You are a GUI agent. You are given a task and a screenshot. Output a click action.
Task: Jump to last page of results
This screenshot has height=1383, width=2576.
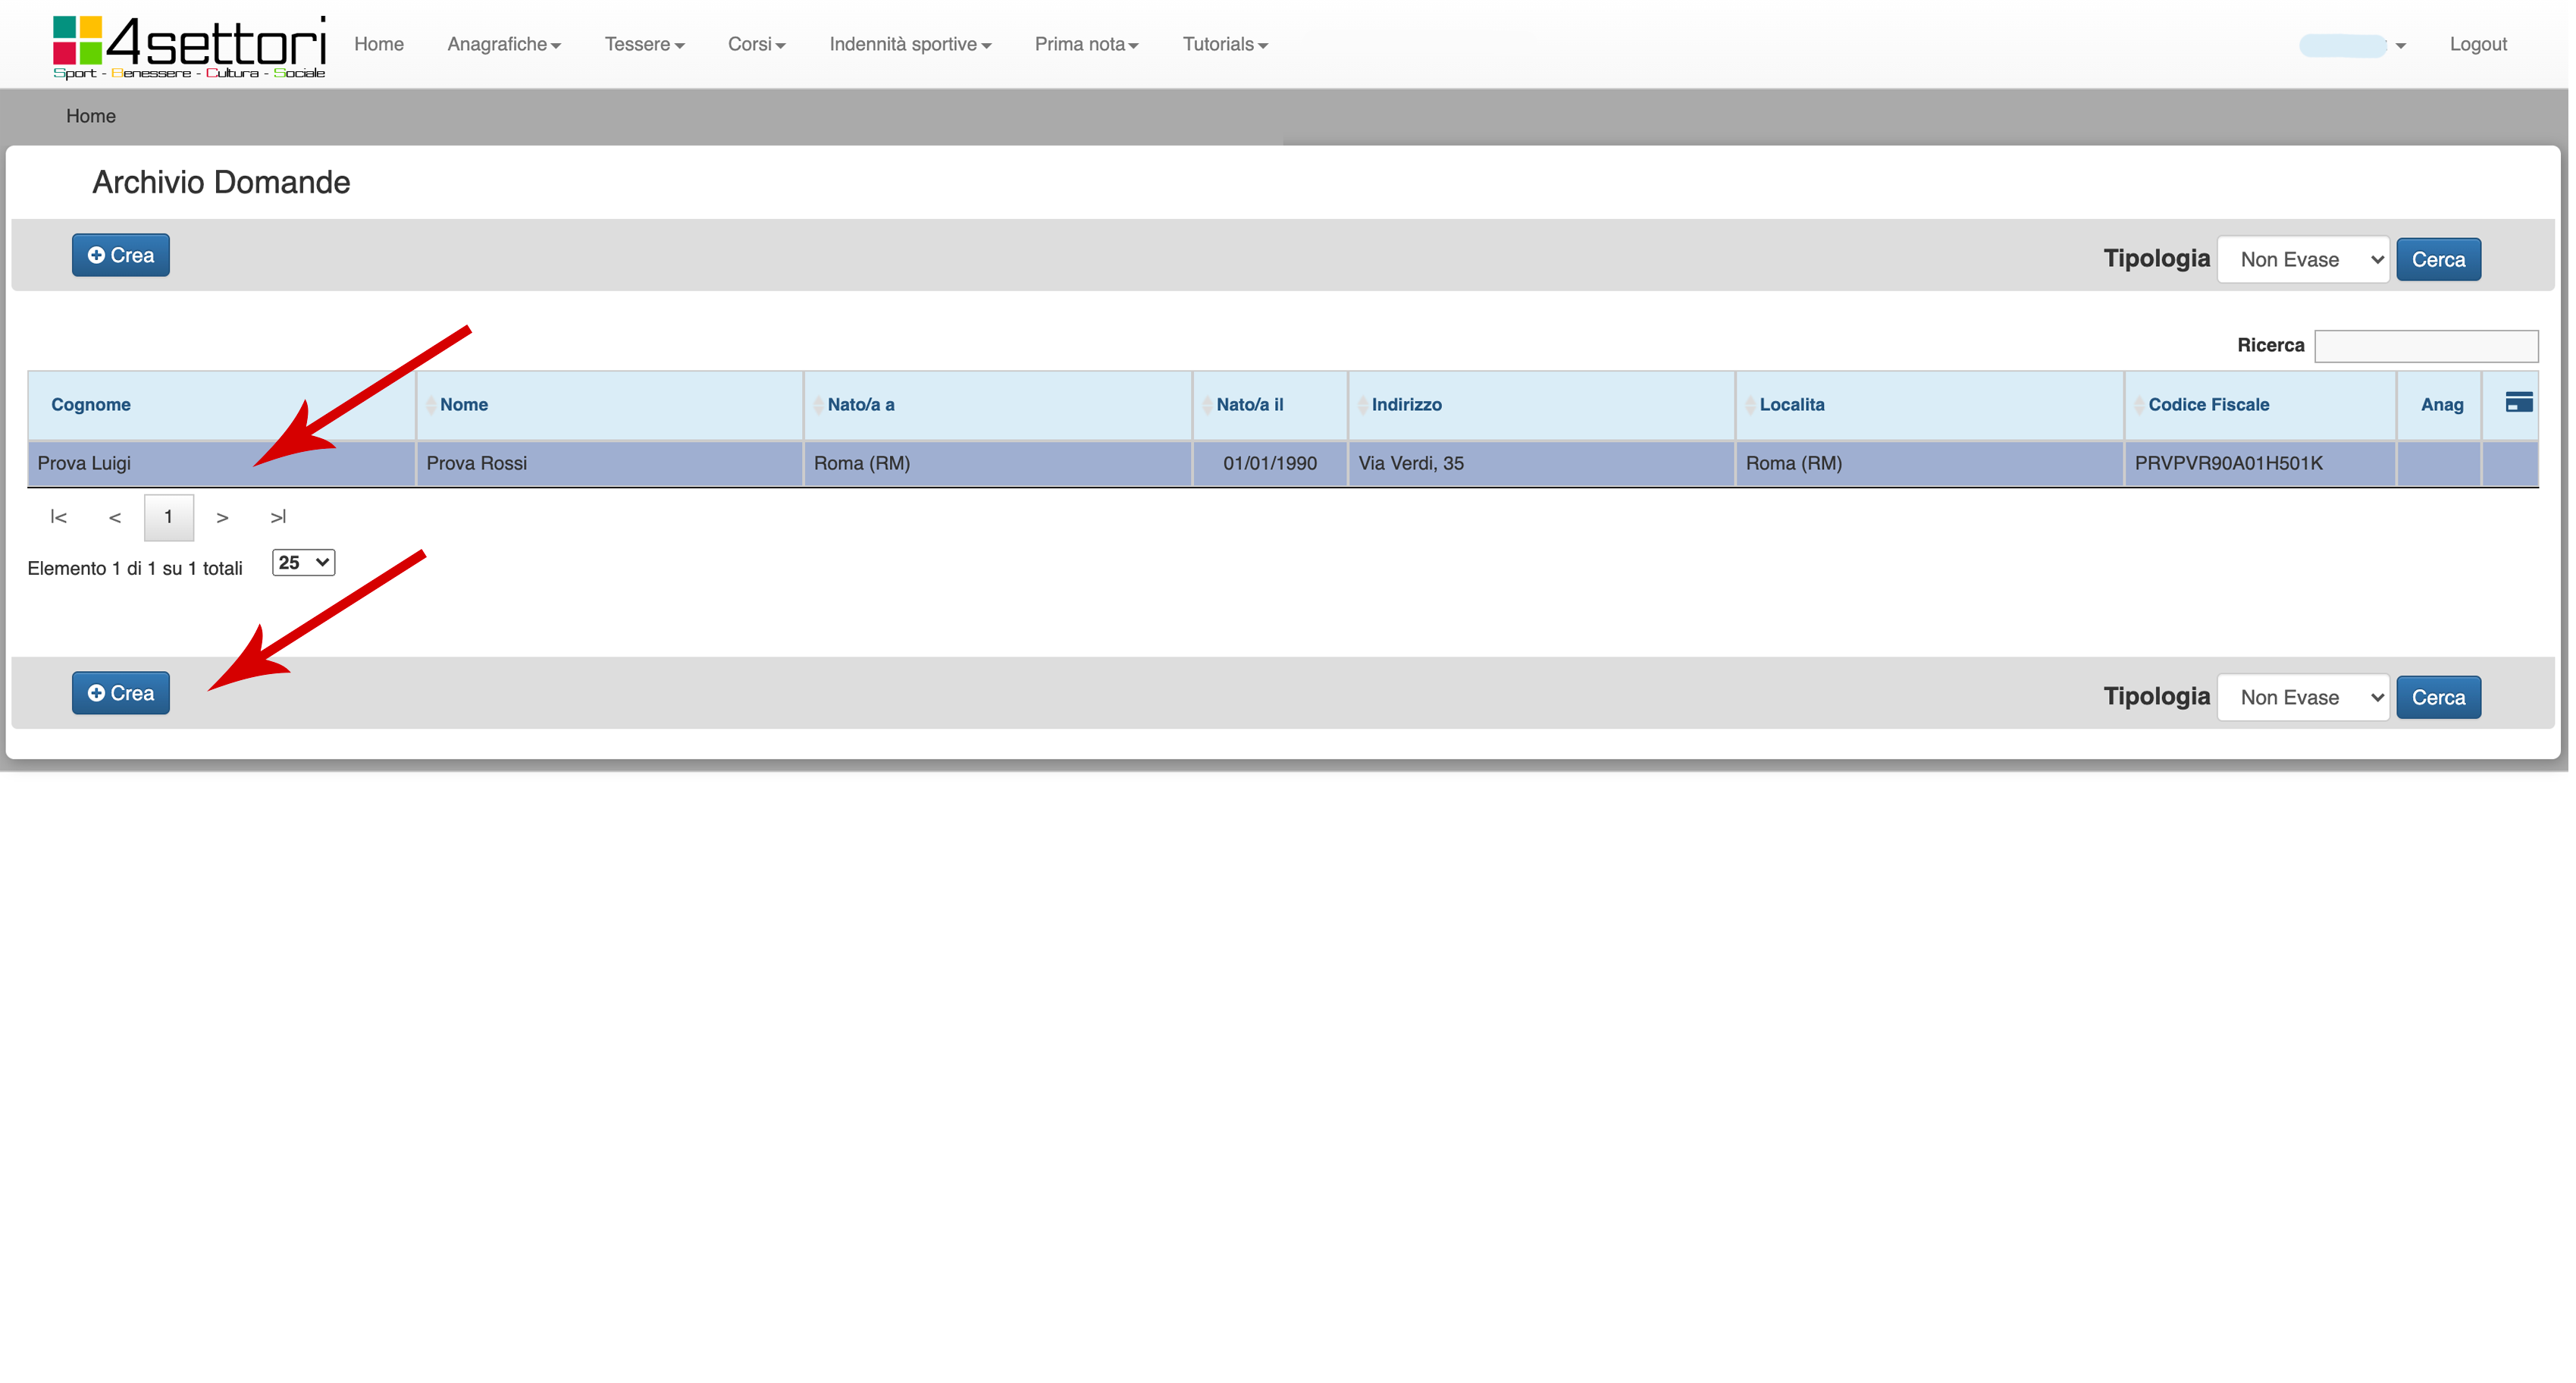point(278,517)
